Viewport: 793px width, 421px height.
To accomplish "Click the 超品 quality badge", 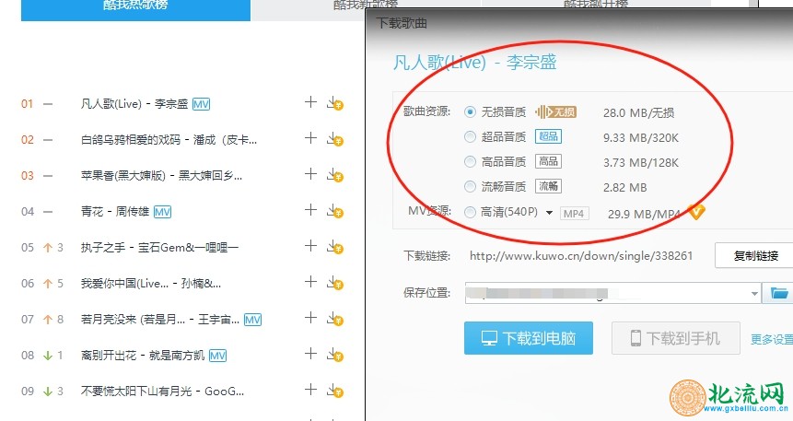I will 548,136.
